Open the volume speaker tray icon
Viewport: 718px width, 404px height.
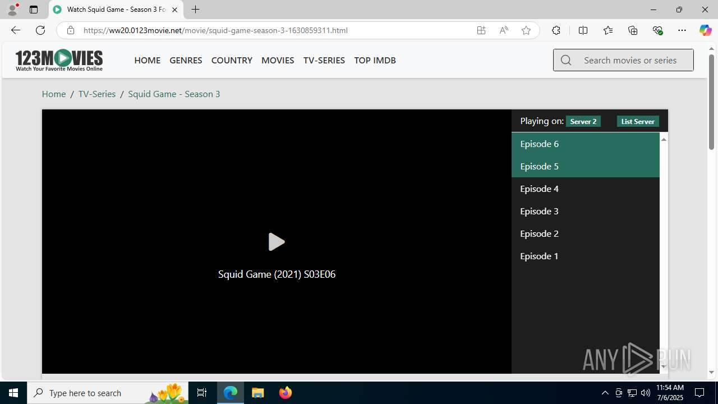tap(645, 393)
